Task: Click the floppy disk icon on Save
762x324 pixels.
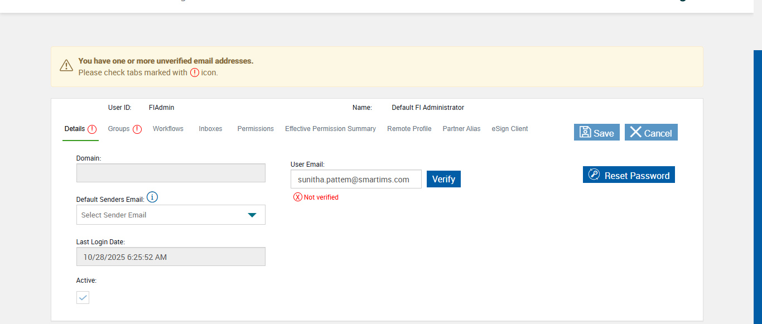Action: tap(585, 132)
